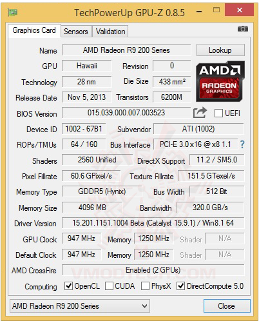Open the AMD Radeon R9 200 Series dropdown
The image size is (259, 321).
(80, 306)
